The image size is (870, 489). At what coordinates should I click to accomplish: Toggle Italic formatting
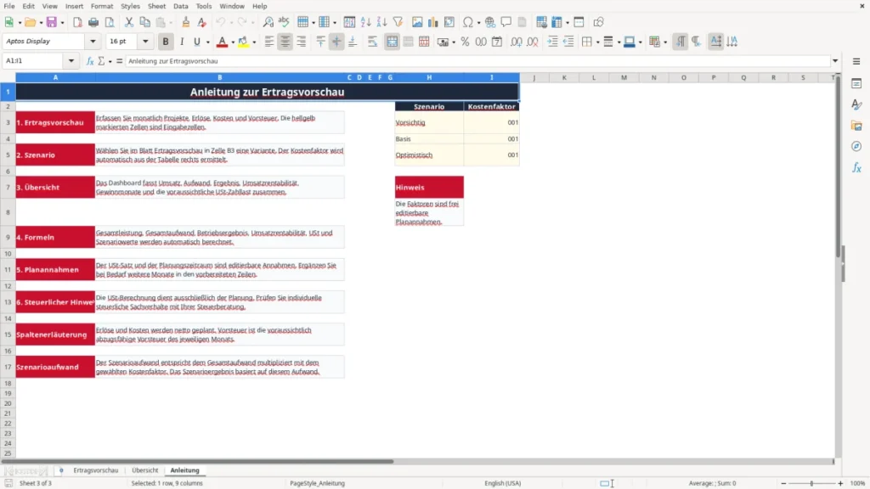click(182, 42)
